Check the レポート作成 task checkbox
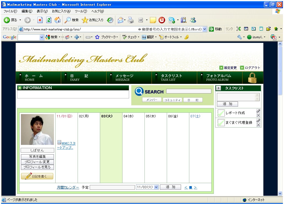Viewport: 284px width, 204px height. tap(221, 113)
